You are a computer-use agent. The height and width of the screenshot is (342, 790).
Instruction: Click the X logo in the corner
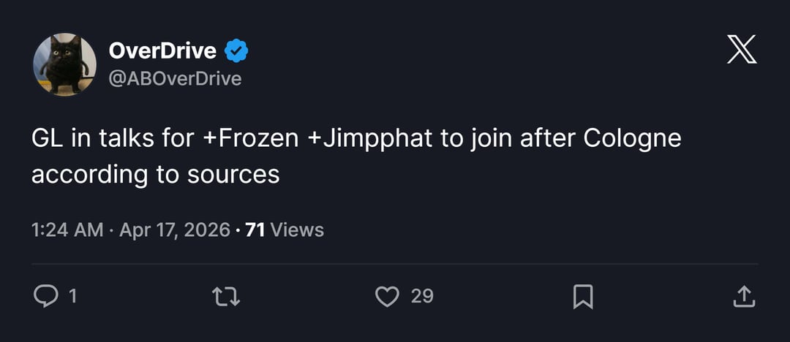click(742, 50)
